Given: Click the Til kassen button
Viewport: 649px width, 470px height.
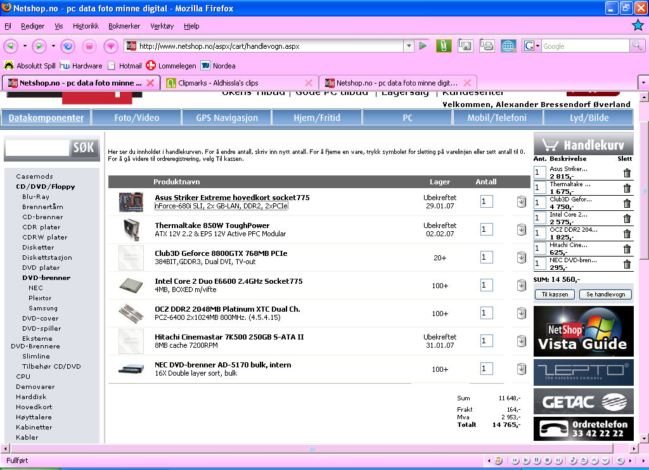Looking at the screenshot, I should [x=555, y=295].
